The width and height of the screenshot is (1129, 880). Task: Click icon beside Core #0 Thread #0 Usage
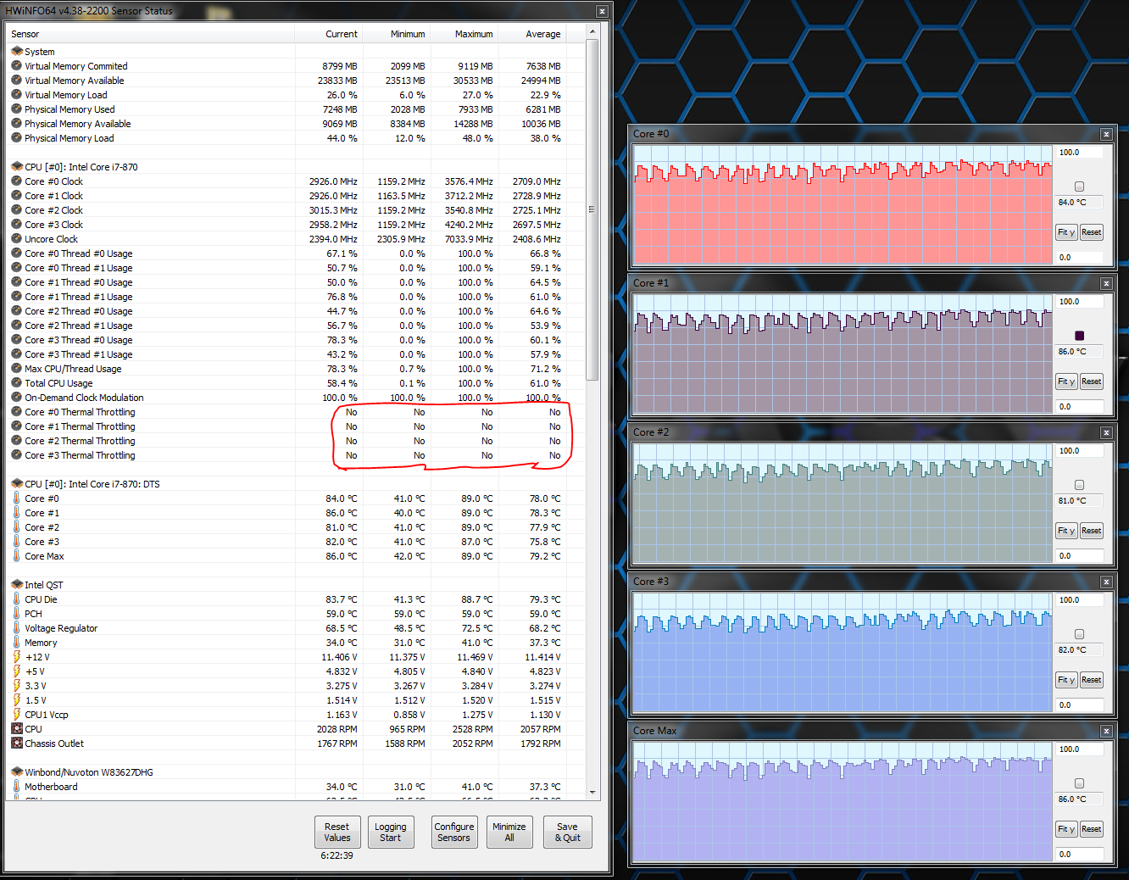[16, 253]
